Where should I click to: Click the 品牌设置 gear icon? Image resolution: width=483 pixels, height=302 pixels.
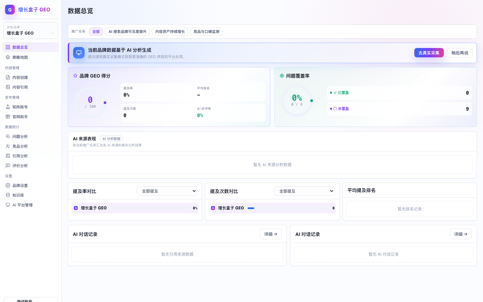click(8, 186)
